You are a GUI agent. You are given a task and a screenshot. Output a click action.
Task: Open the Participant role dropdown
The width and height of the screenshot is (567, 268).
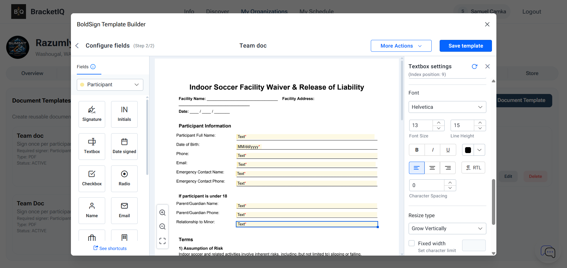coord(110,85)
